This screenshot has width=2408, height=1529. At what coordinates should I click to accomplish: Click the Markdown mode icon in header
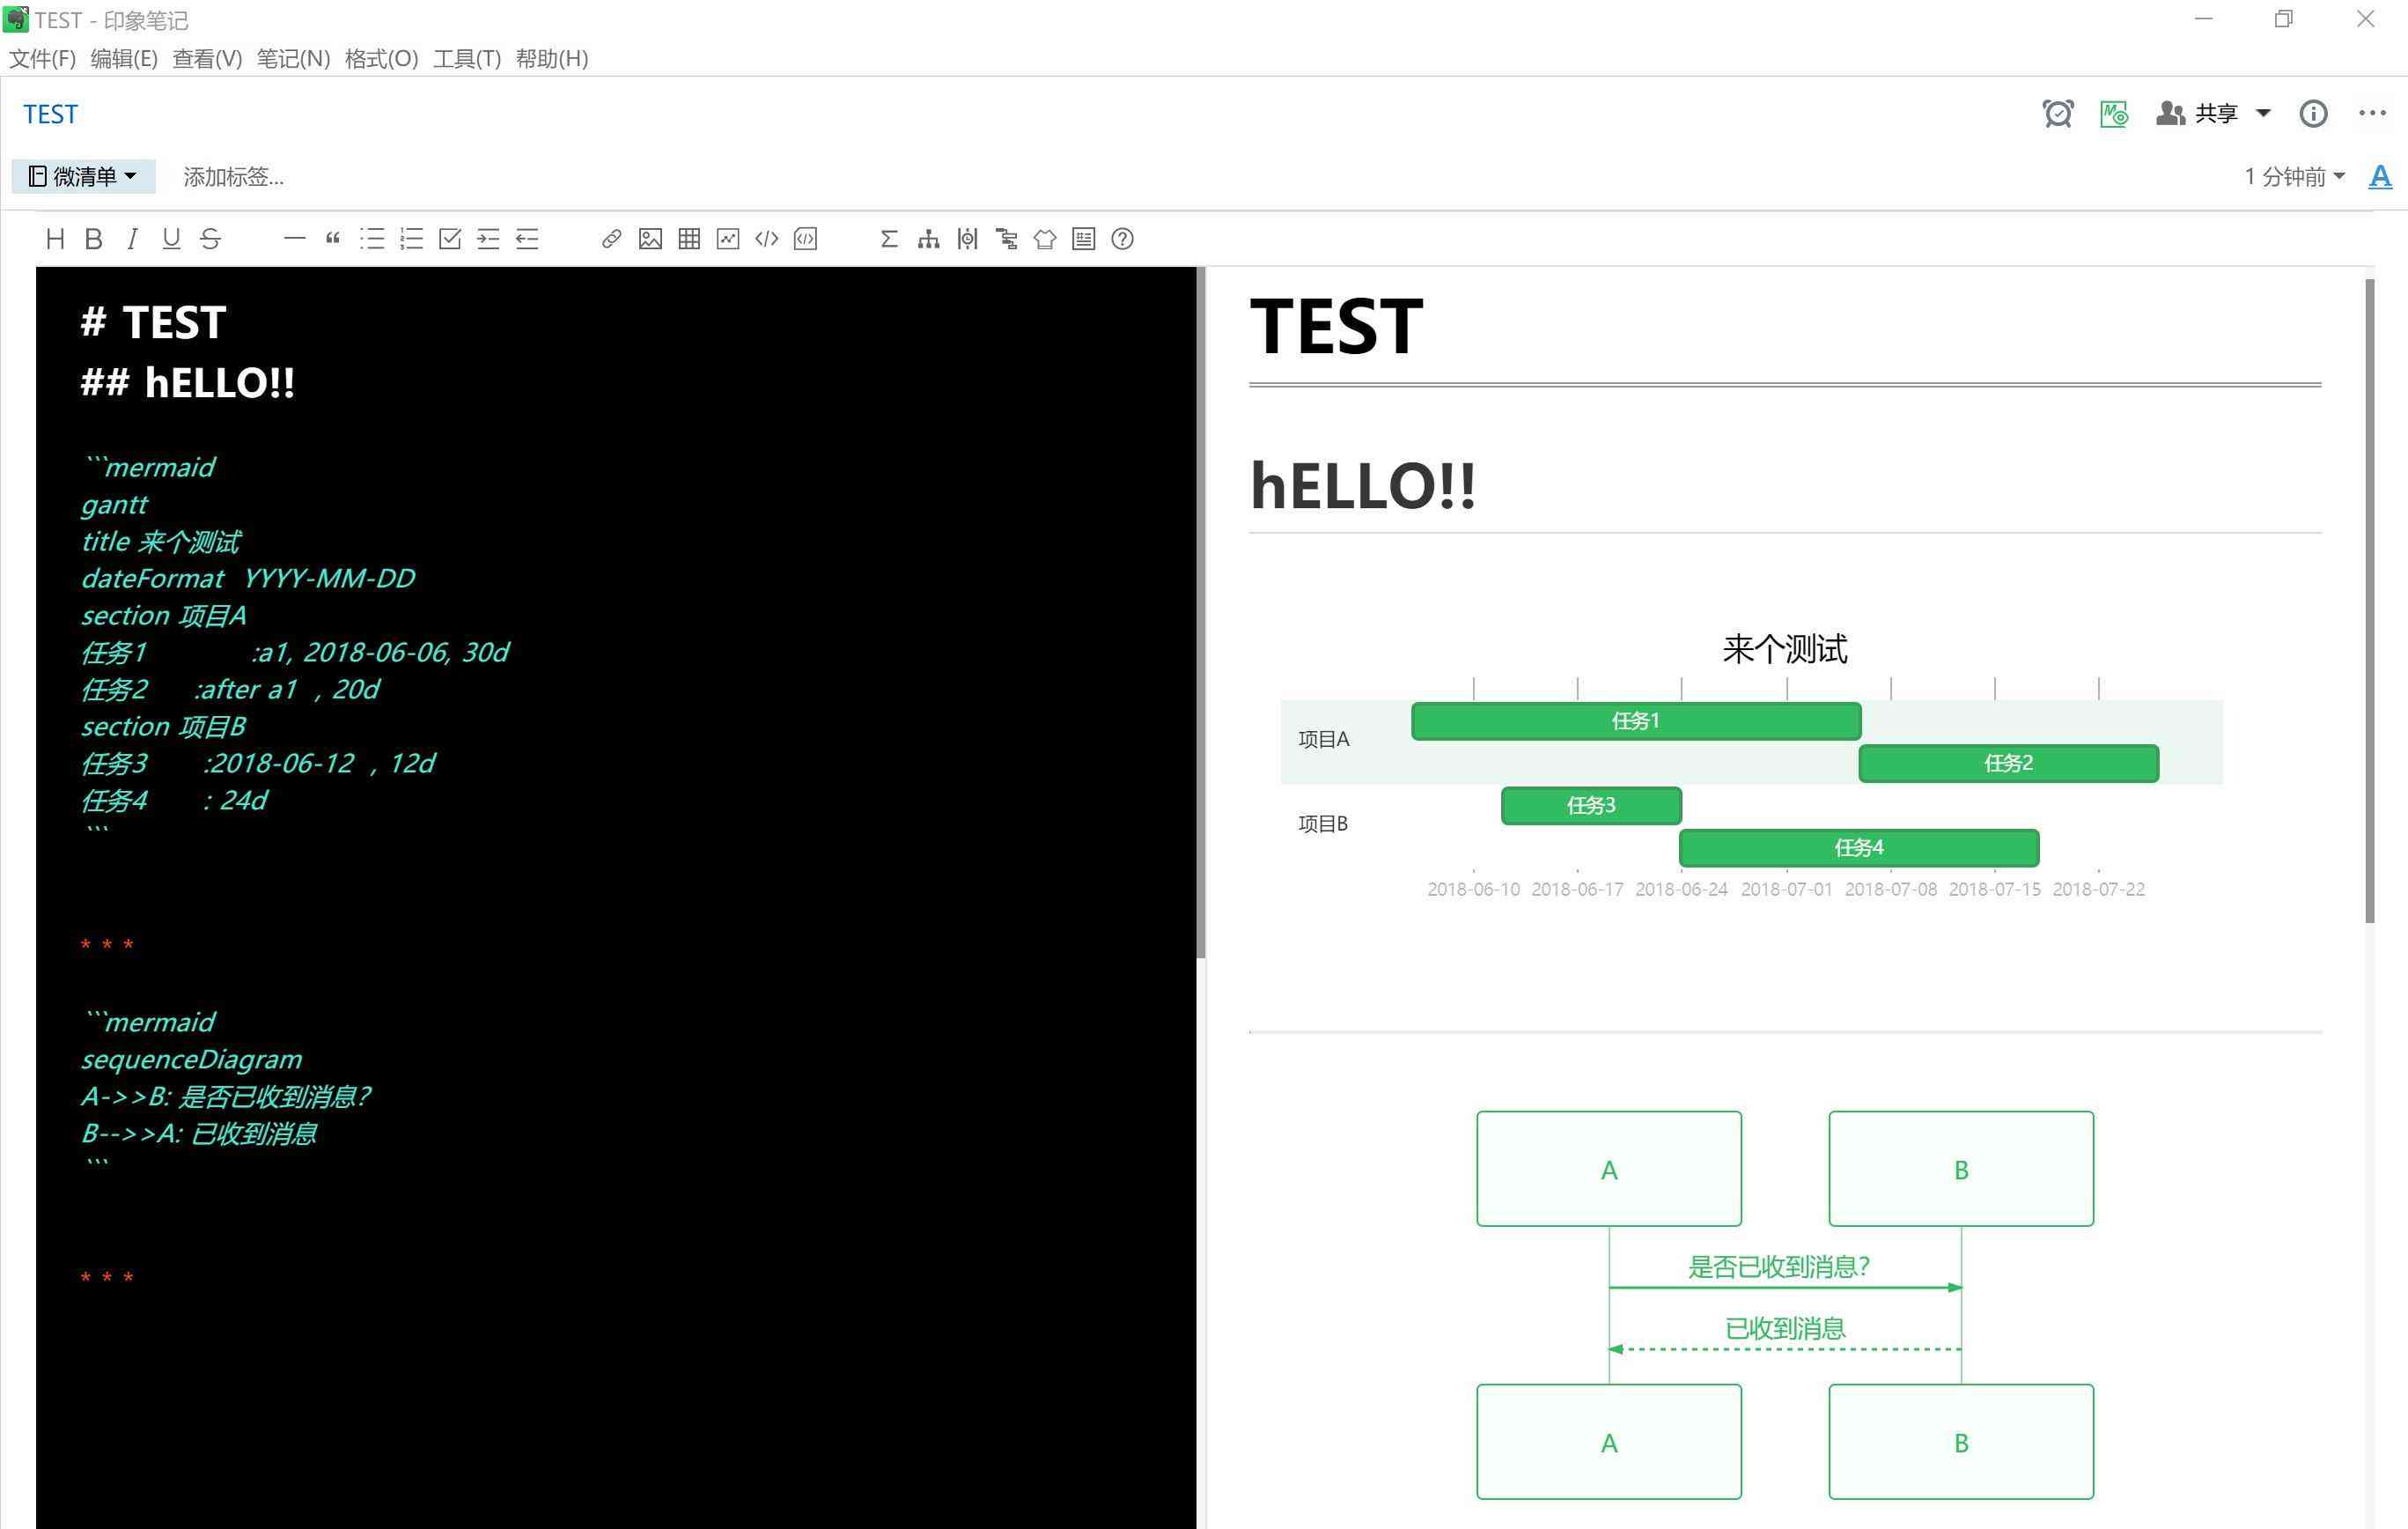tap(2114, 114)
